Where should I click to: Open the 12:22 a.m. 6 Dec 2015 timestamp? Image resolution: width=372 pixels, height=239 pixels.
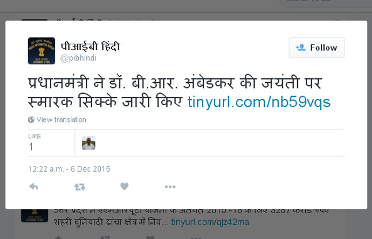click(69, 169)
